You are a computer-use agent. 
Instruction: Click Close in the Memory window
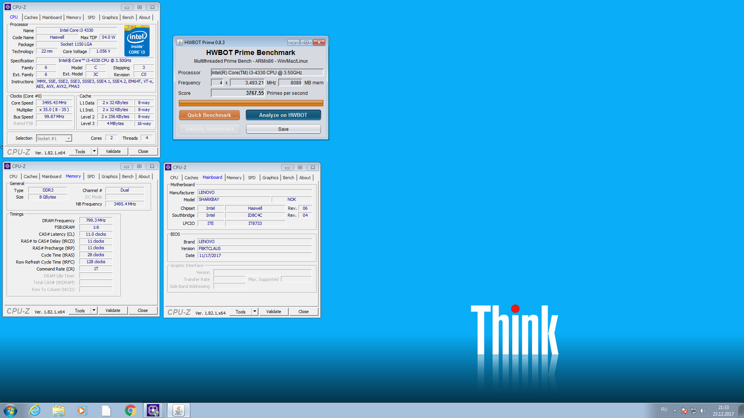pyautogui.click(x=143, y=310)
